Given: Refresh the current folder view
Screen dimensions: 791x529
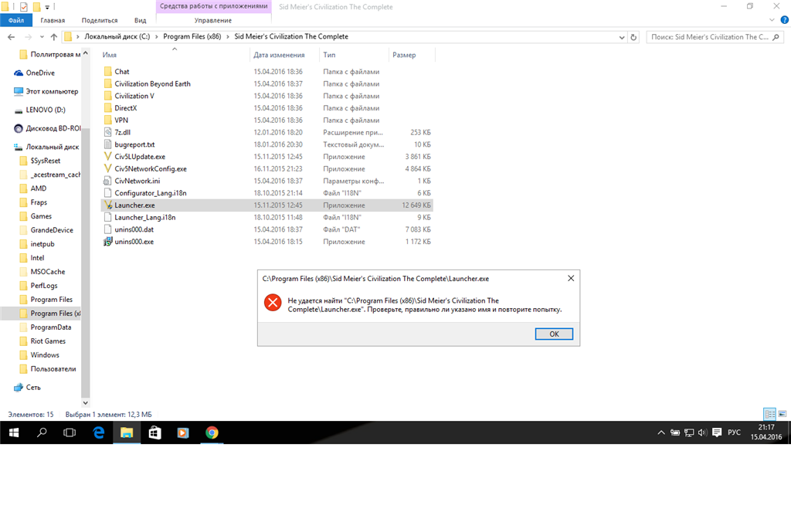Looking at the screenshot, I should click(x=633, y=37).
